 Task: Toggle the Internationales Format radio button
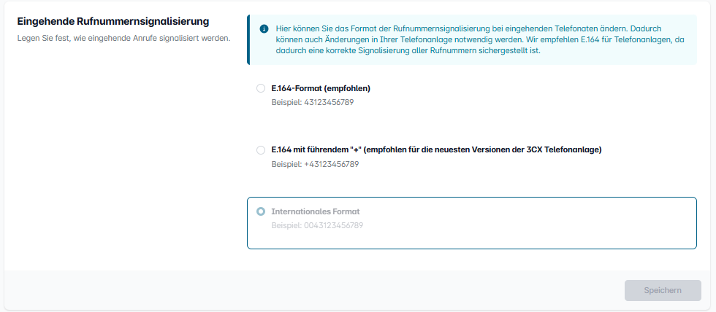click(x=261, y=211)
